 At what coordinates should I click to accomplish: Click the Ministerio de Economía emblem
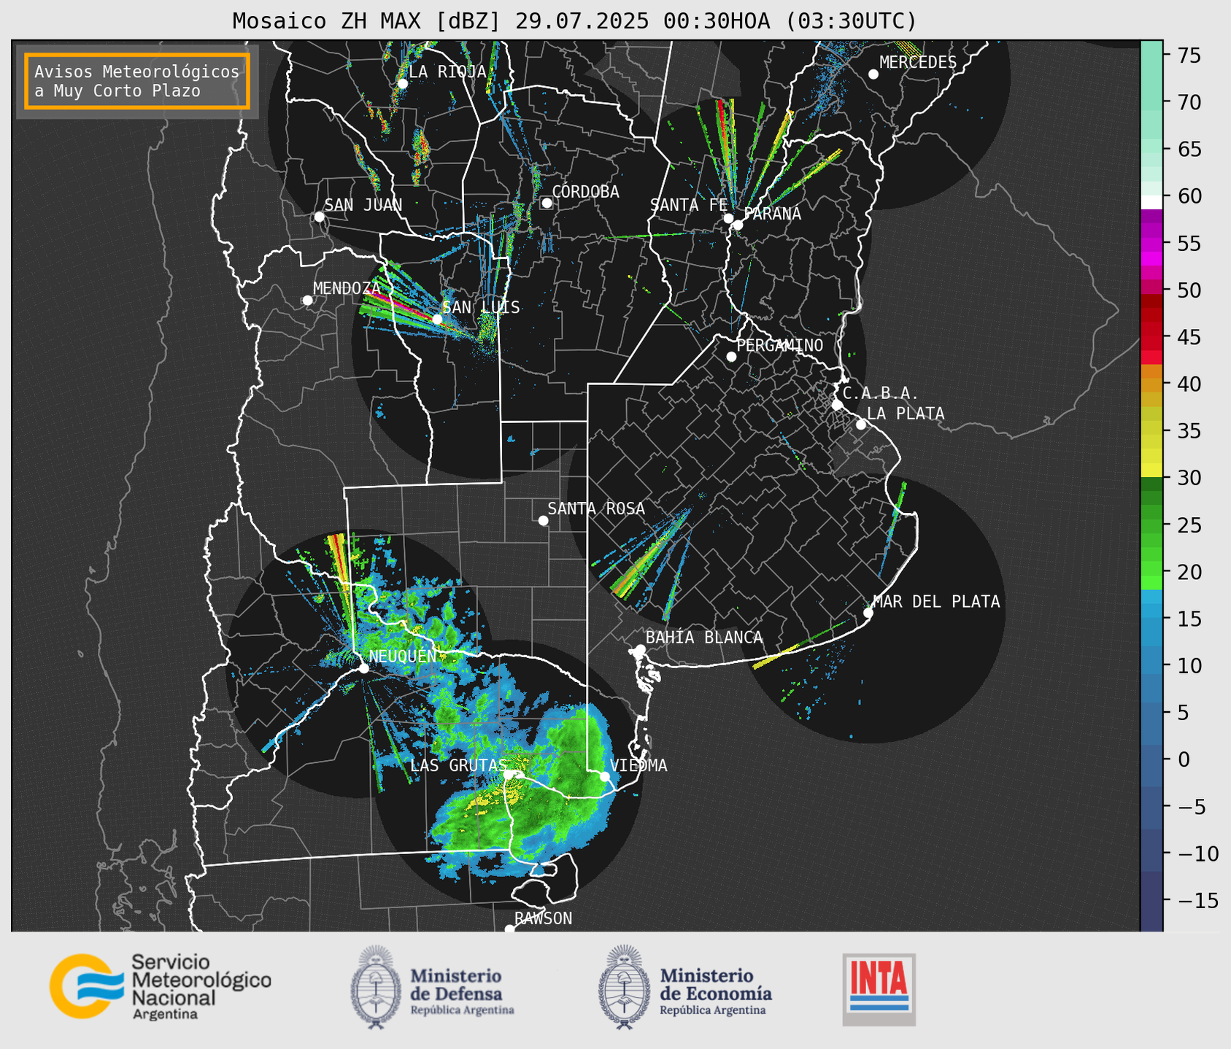point(625,987)
